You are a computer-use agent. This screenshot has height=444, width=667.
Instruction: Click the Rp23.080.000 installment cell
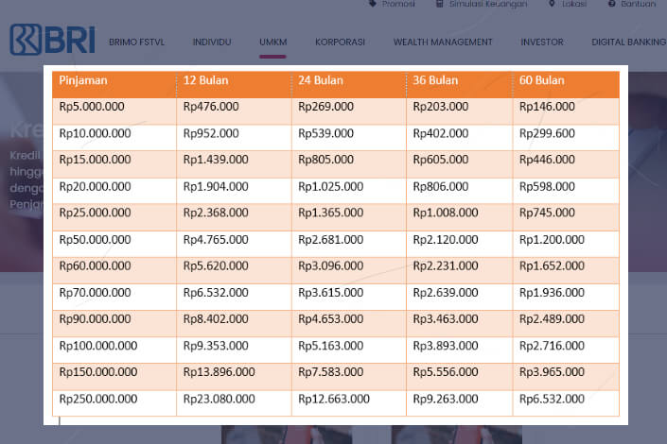234,403
